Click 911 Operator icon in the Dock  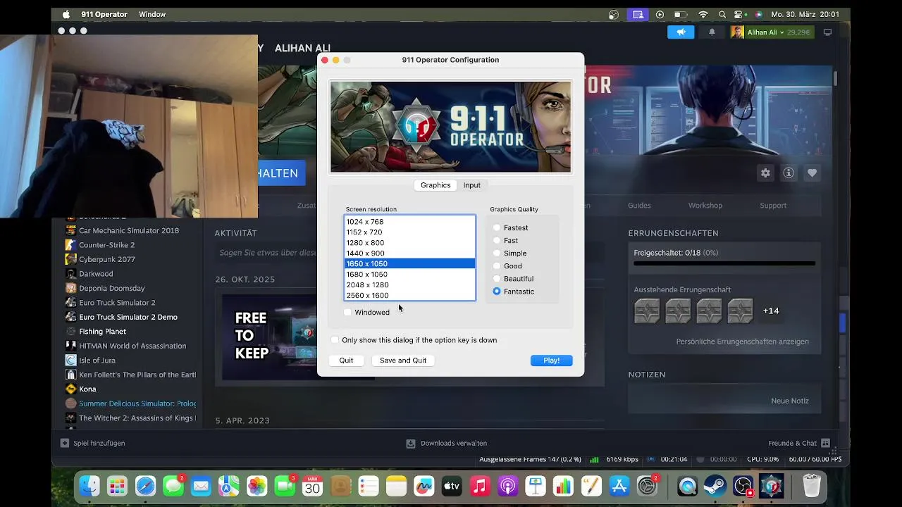point(772,486)
